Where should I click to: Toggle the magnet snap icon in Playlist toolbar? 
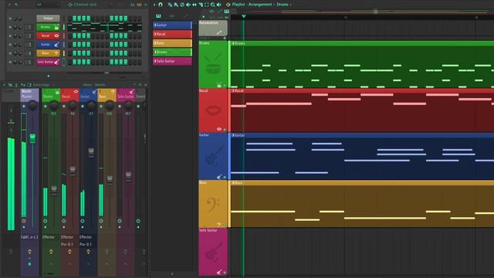[x=161, y=5]
